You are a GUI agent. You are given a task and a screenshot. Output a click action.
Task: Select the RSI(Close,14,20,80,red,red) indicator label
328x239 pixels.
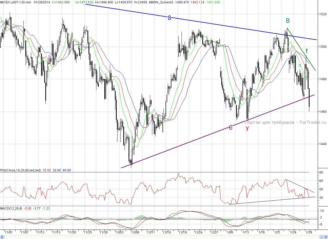(x=21, y=170)
